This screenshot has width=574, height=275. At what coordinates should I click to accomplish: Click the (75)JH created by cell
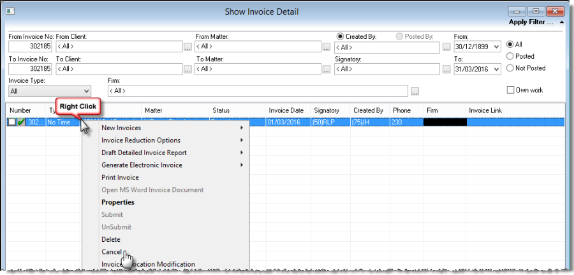tap(370, 123)
